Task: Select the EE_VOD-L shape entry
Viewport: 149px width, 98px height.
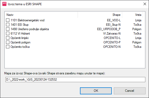Action: 114,20
